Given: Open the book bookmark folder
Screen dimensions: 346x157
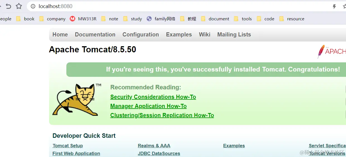Looking at the screenshot, I should point(25,19).
